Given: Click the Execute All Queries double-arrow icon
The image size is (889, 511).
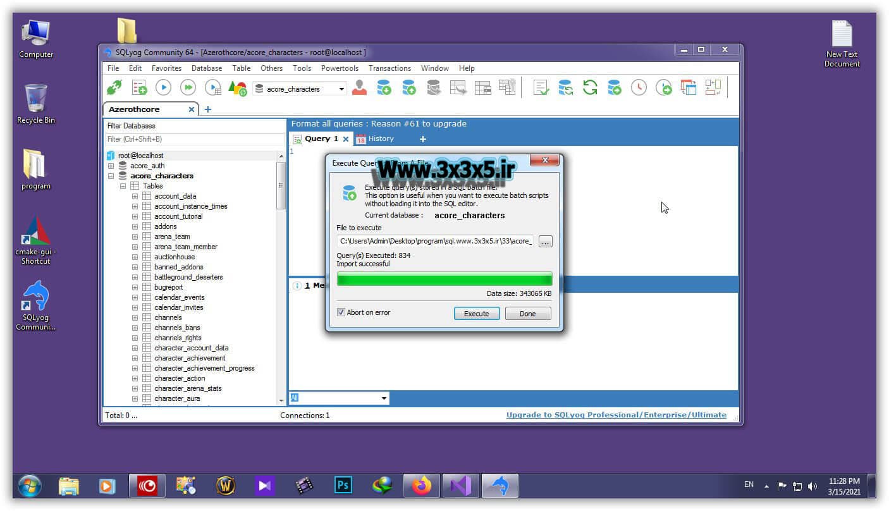Looking at the screenshot, I should (188, 88).
